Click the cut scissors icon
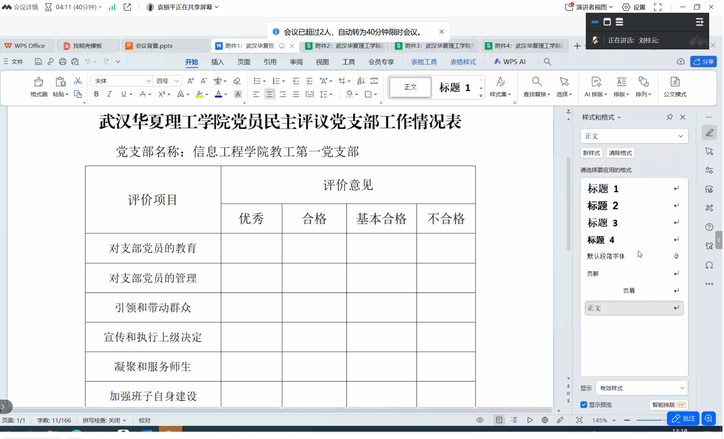Viewport: 724px width, 439px height. pyautogui.click(x=78, y=81)
